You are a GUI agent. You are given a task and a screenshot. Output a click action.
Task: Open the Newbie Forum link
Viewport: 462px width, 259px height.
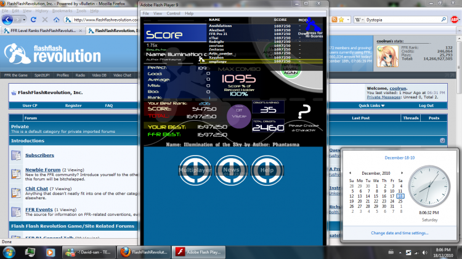coord(43,170)
